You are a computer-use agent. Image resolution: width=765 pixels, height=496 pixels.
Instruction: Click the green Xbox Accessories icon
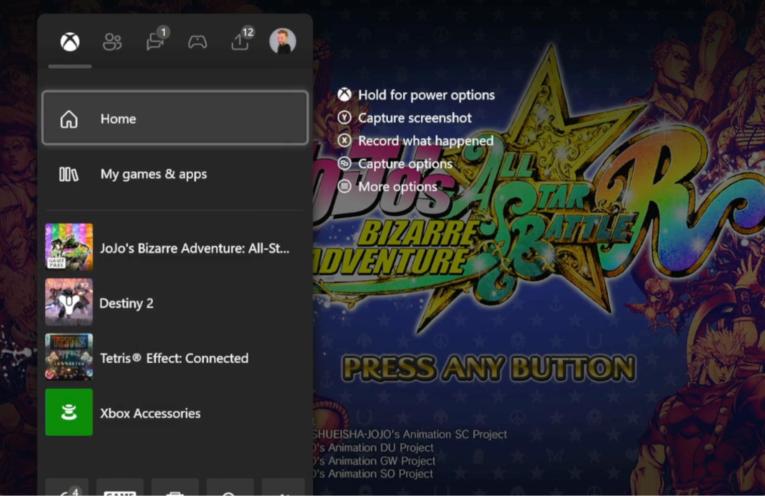69,412
